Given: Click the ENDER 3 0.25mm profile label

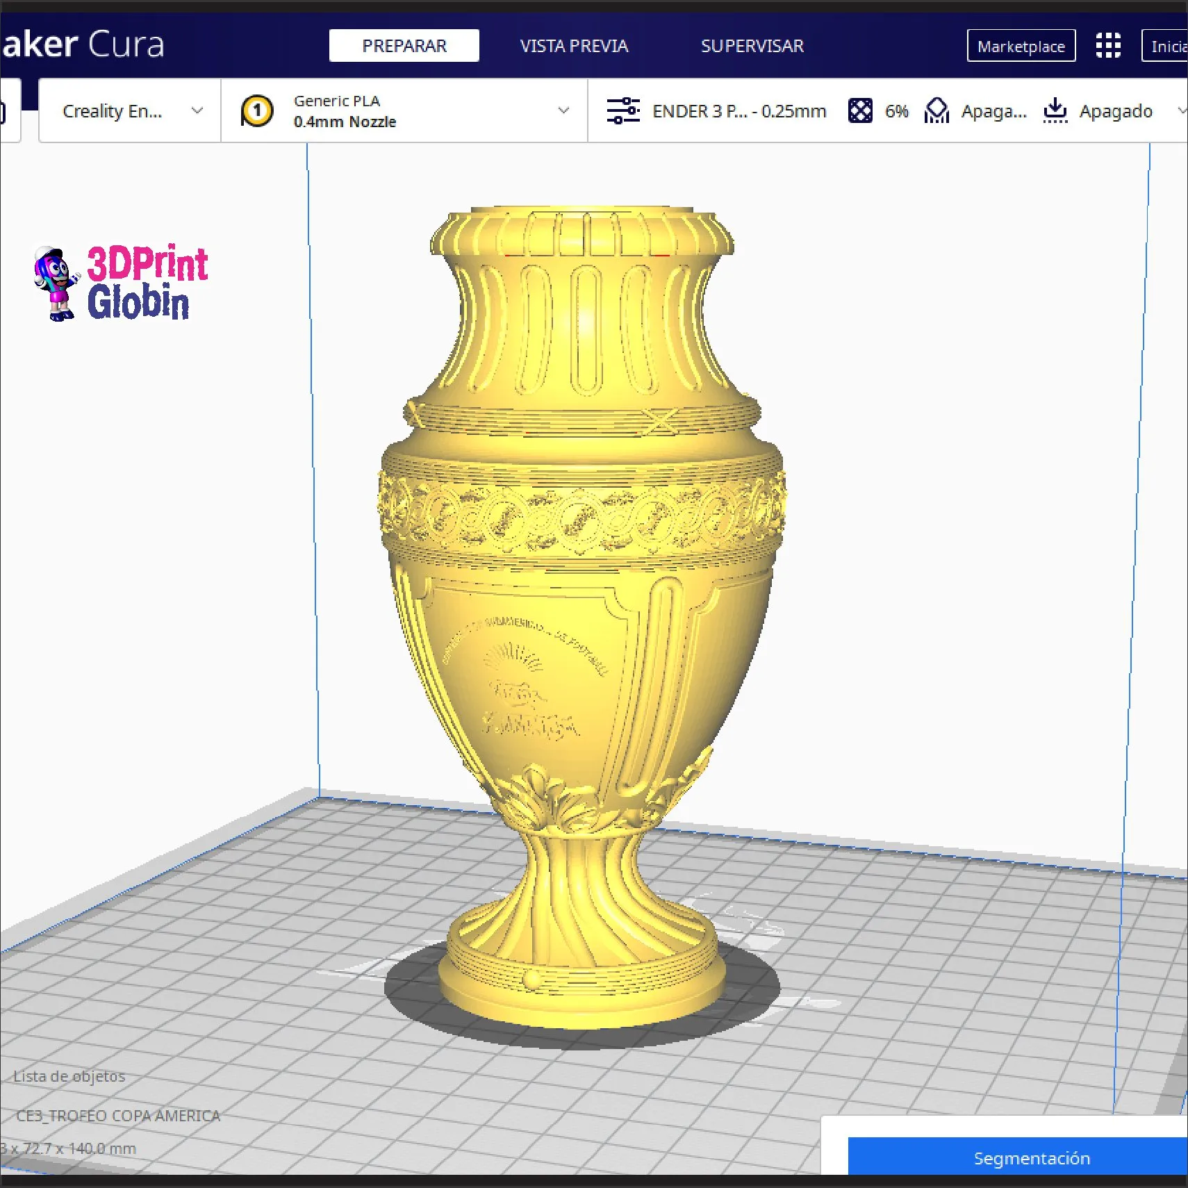Looking at the screenshot, I should tap(739, 111).
